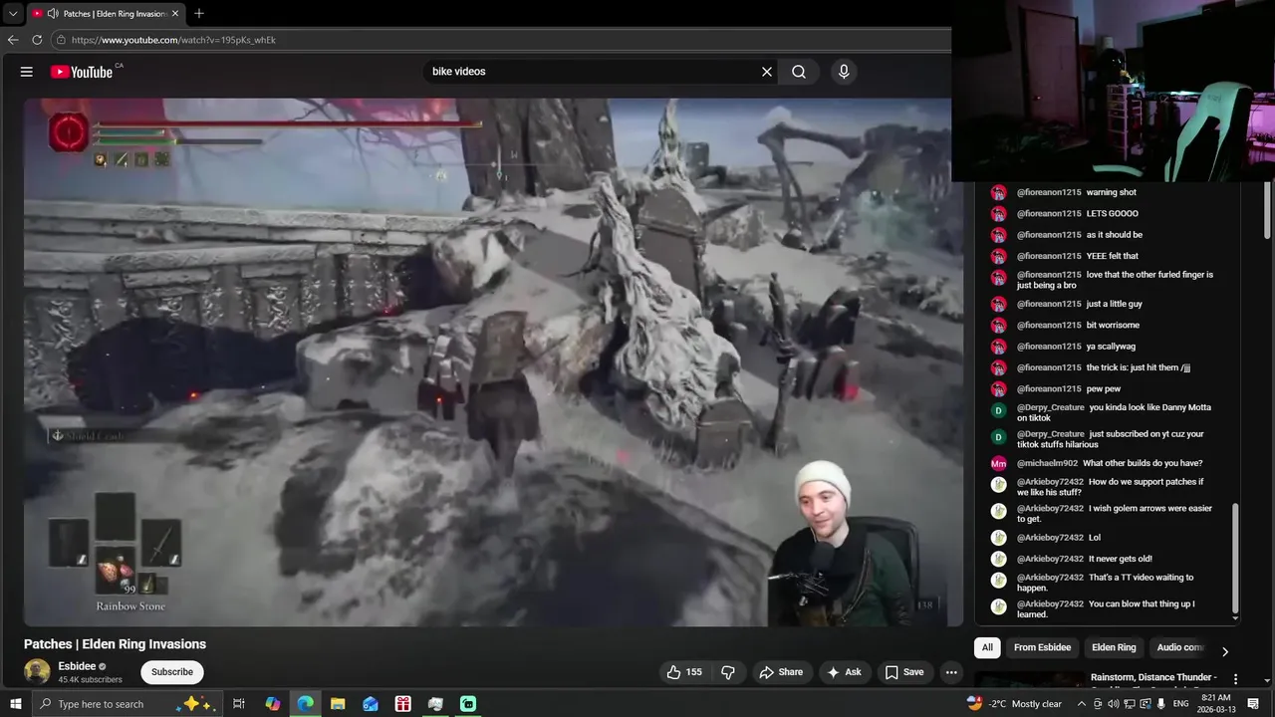Open a new browser tab
Image resolution: width=1275 pixels, height=717 pixels.
(x=199, y=14)
